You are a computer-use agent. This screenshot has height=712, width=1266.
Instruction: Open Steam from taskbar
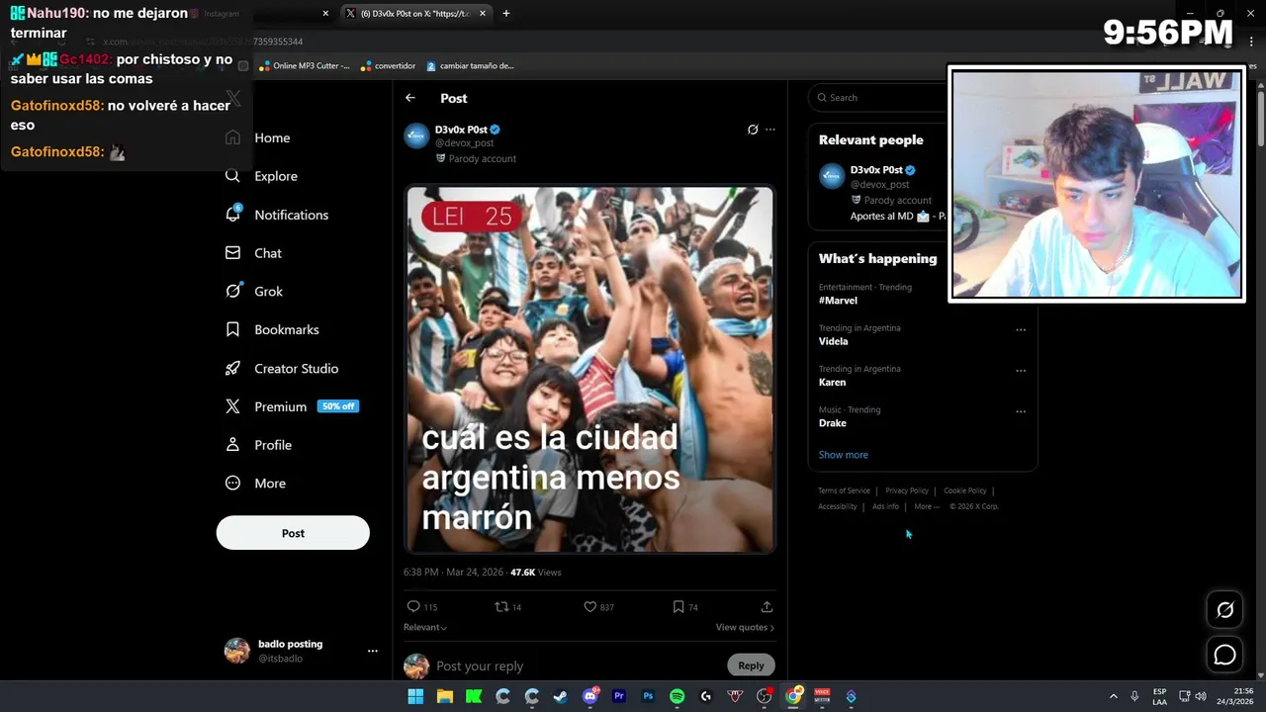point(561,696)
